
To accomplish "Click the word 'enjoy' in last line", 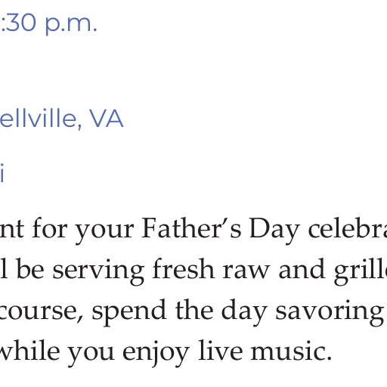I will coord(156,353).
